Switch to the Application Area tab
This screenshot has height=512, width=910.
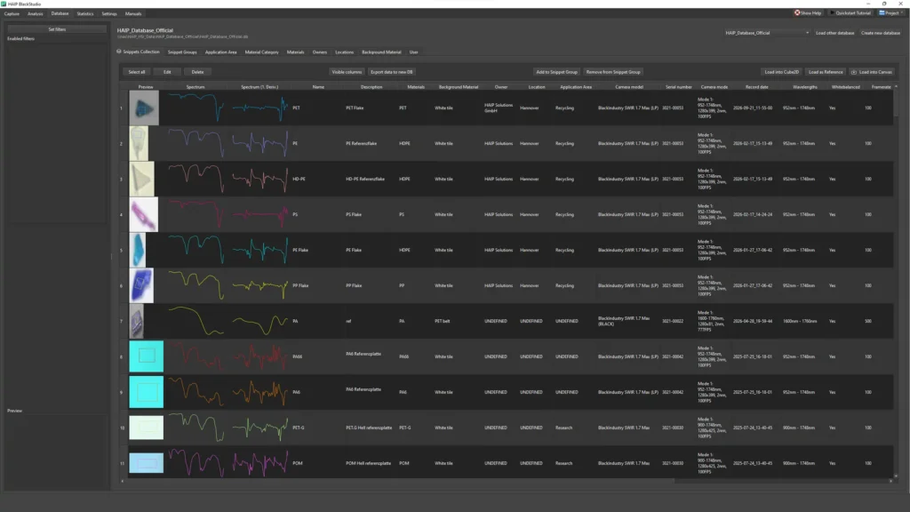point(220,52)
